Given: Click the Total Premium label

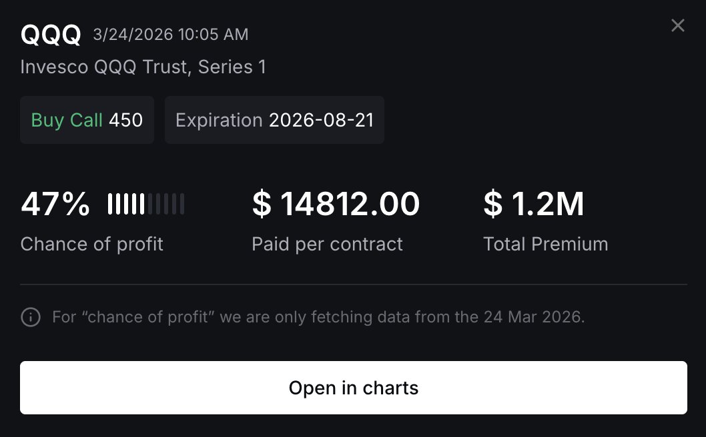Looking at the screenshot, I should click(545, 244).
